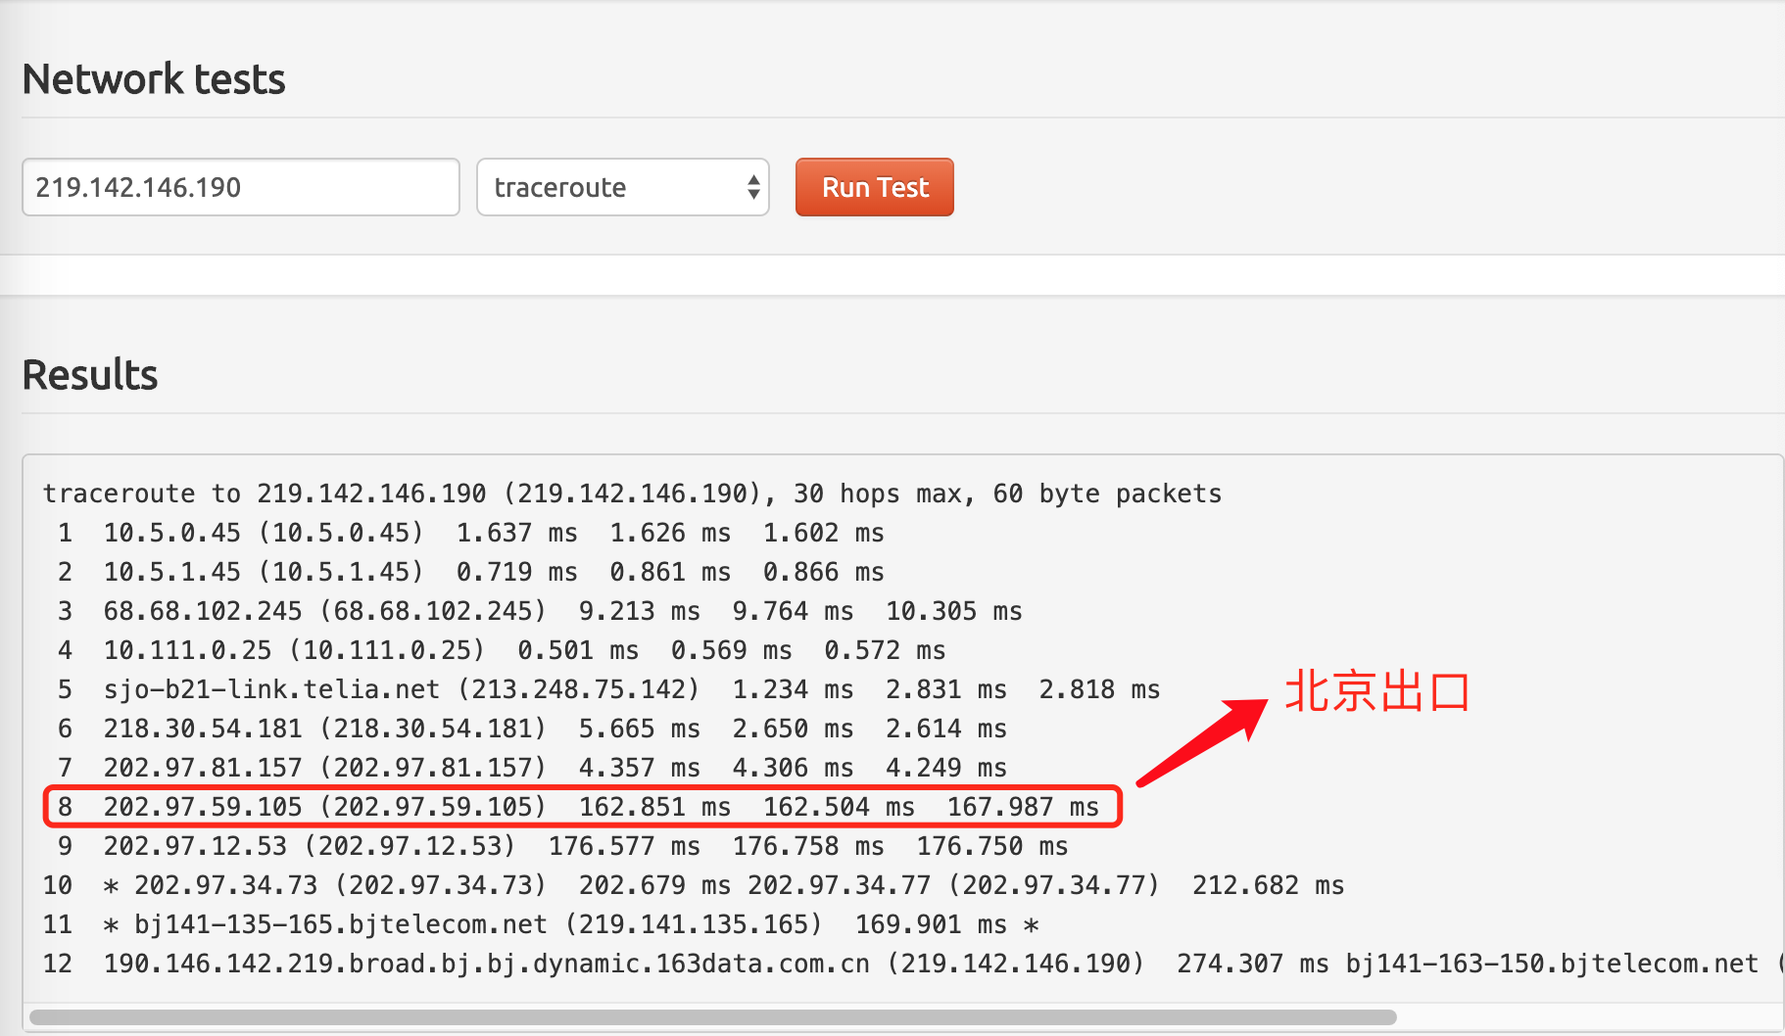Click hop 6 line 218.30.54.181
The image size is (1785, 1036).
click(532, 729)
